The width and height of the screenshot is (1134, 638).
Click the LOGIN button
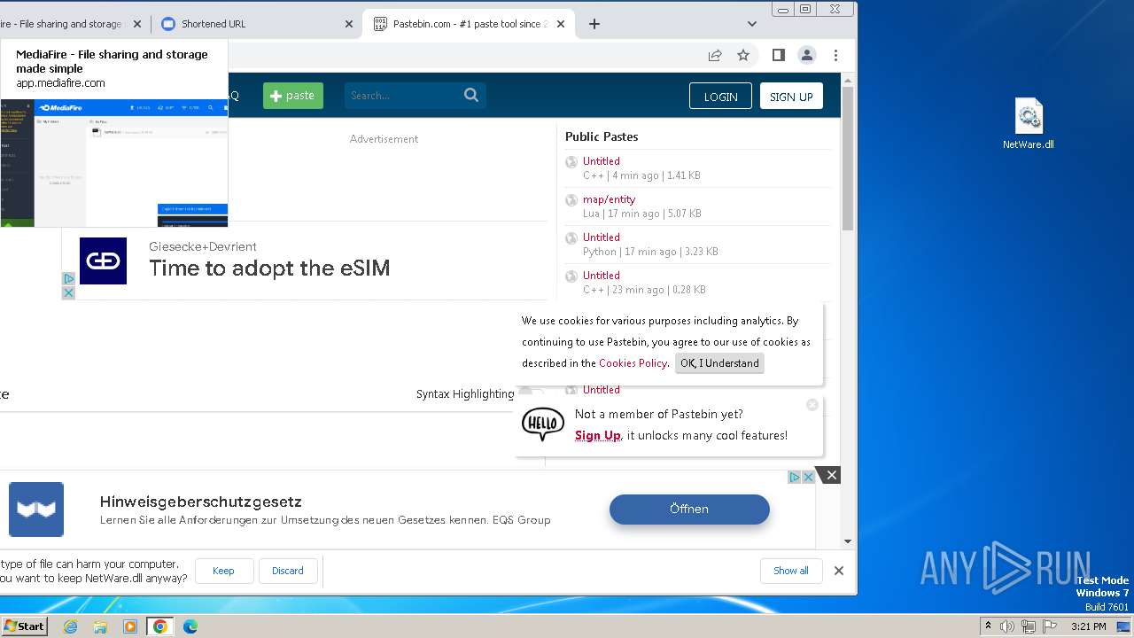(x=720, y=96)
